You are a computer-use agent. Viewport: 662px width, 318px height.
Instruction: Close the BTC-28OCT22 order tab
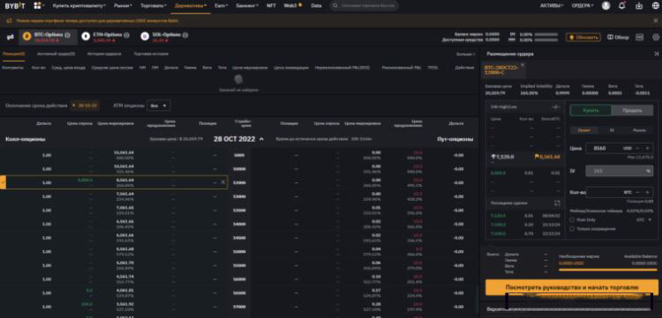point(523,65)
